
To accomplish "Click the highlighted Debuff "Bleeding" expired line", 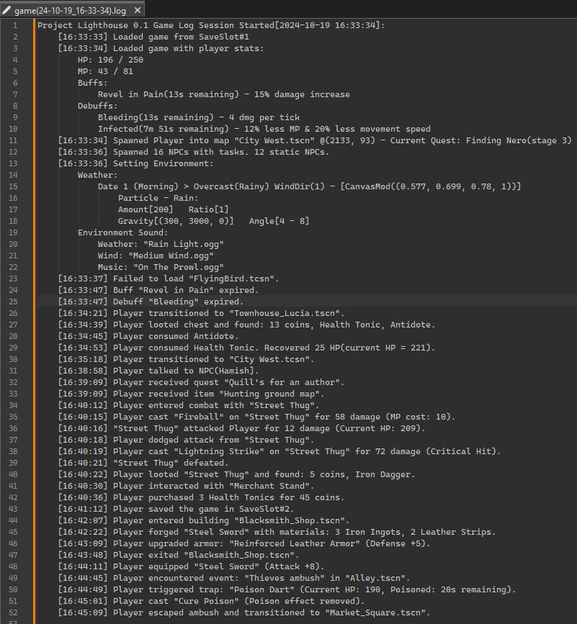I will [x=151, y=302].
